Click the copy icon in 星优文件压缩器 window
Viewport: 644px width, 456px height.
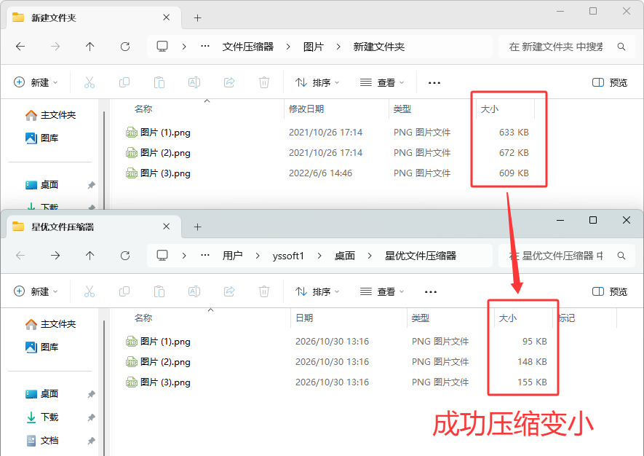(x=124, y=291)
